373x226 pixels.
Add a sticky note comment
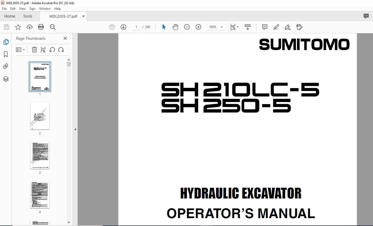[265, 27]
